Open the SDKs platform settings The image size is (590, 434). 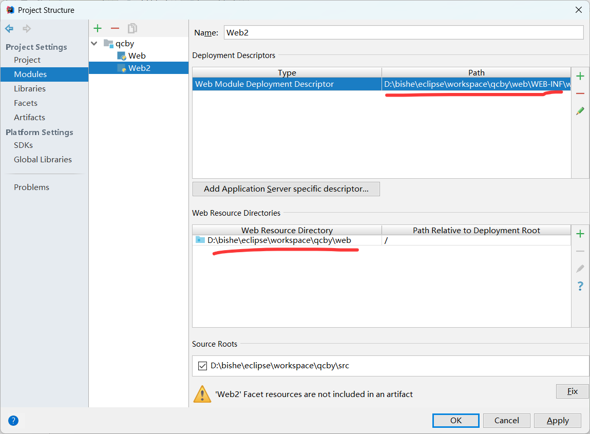[23, 145]
